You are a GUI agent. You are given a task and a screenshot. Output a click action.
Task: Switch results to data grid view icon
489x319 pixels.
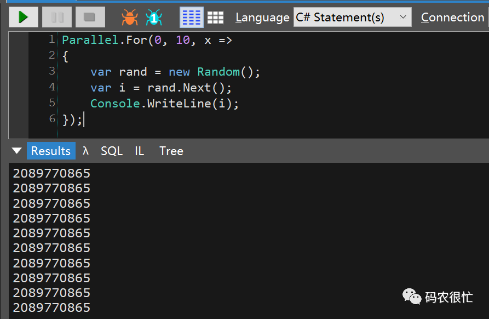(216, 17)
